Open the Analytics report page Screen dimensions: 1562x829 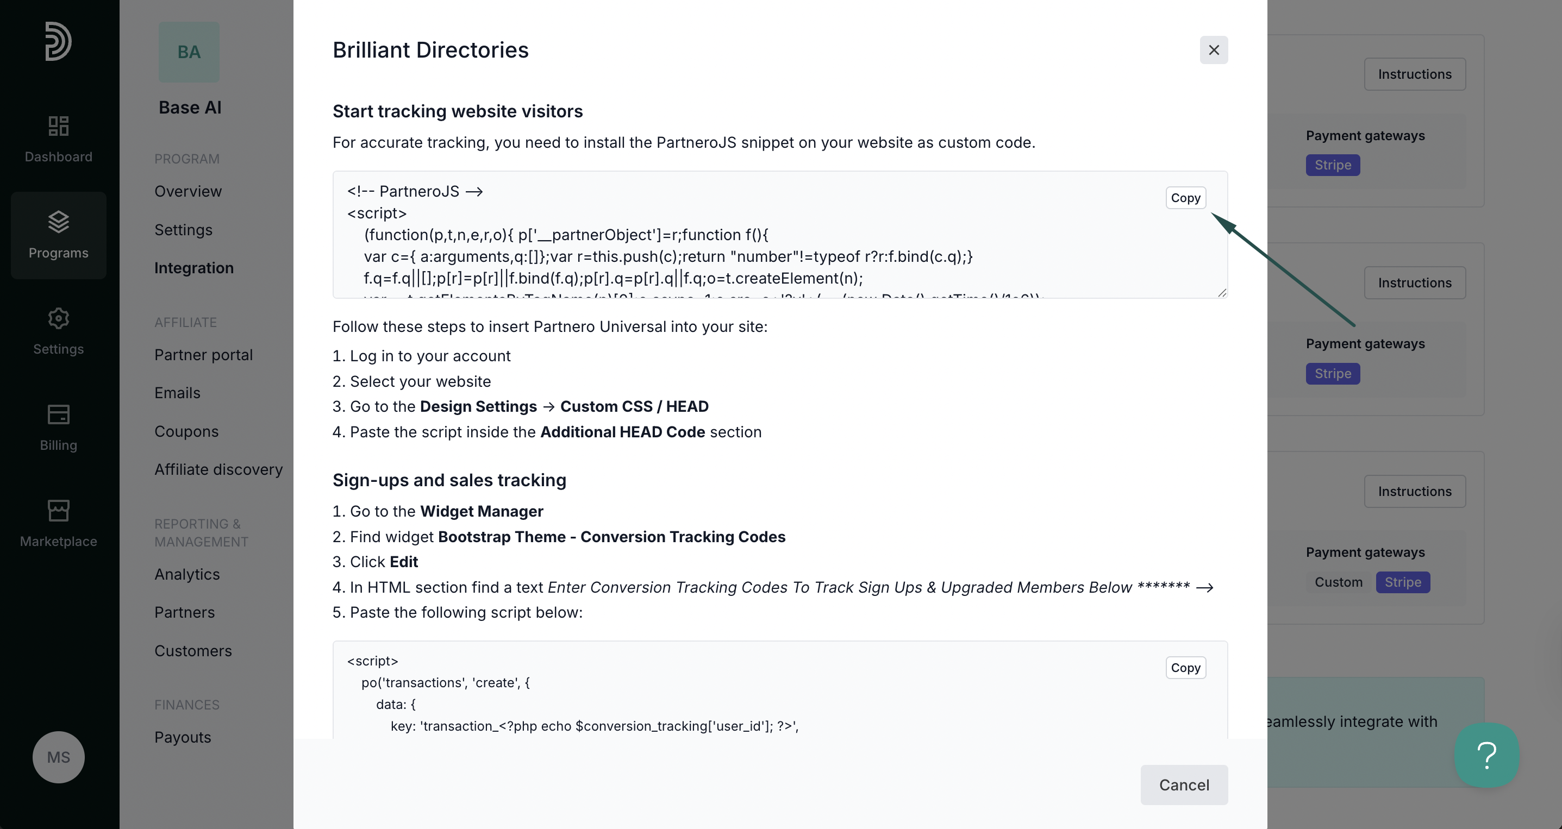(187, 574)
